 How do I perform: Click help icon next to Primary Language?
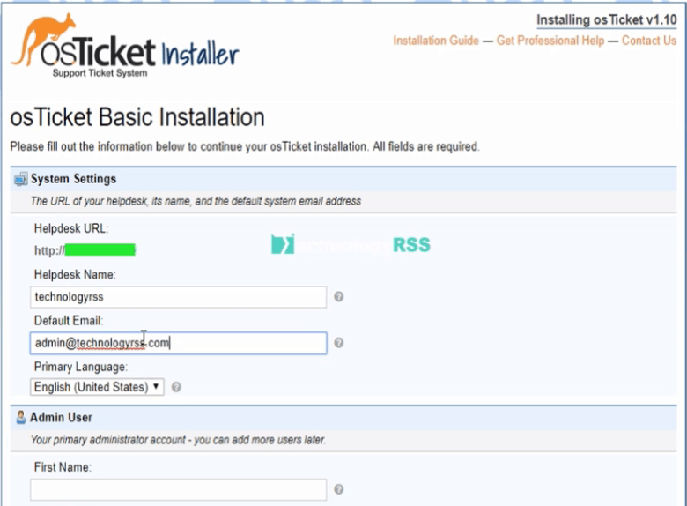point(176,387)
